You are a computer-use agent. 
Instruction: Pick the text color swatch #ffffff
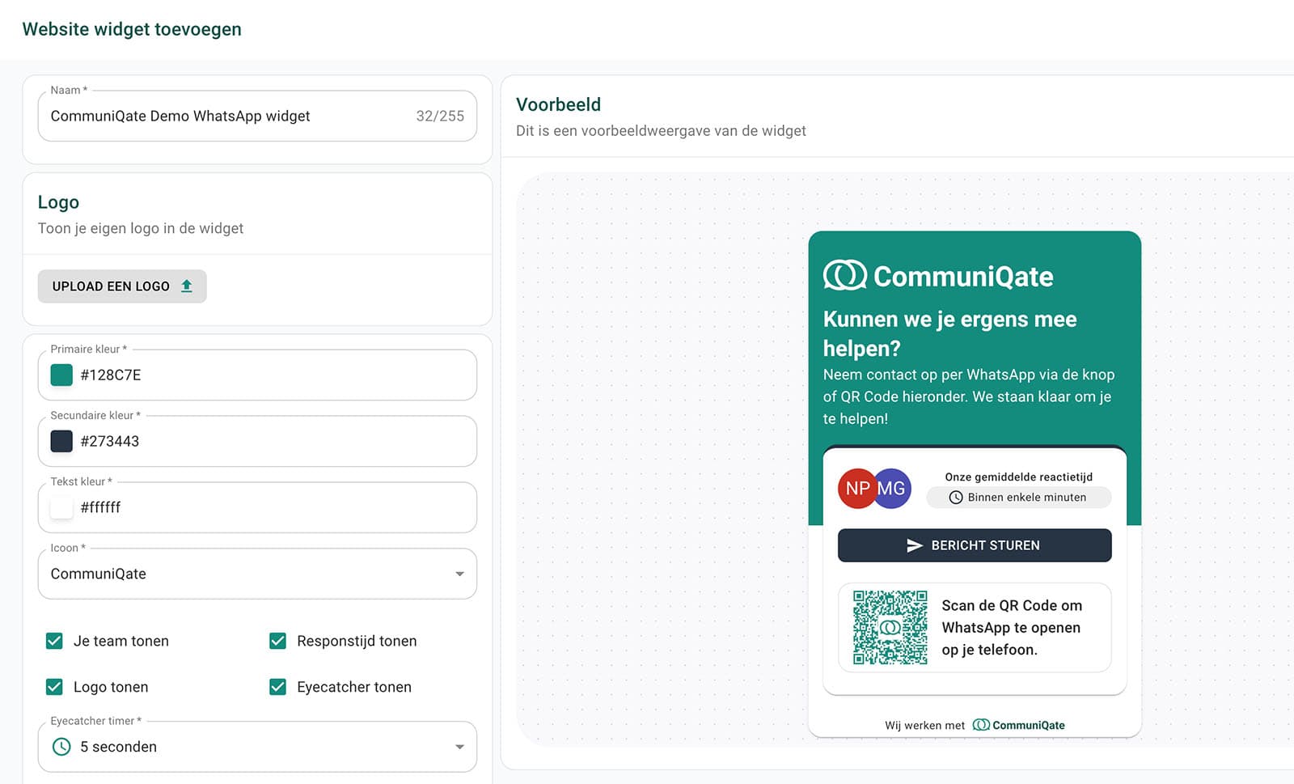61,507
